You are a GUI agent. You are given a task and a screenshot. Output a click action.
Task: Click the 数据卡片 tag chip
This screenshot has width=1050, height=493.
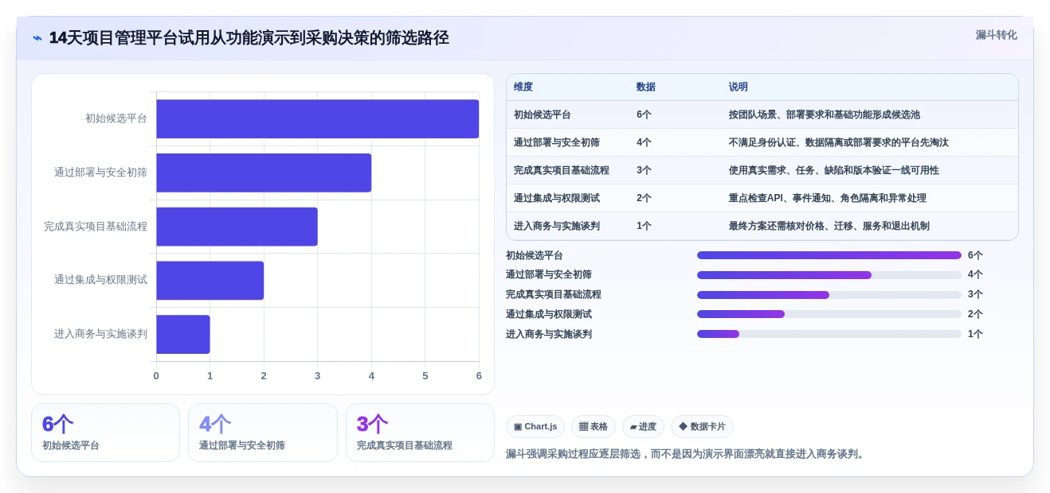click(x=702, y=427)
